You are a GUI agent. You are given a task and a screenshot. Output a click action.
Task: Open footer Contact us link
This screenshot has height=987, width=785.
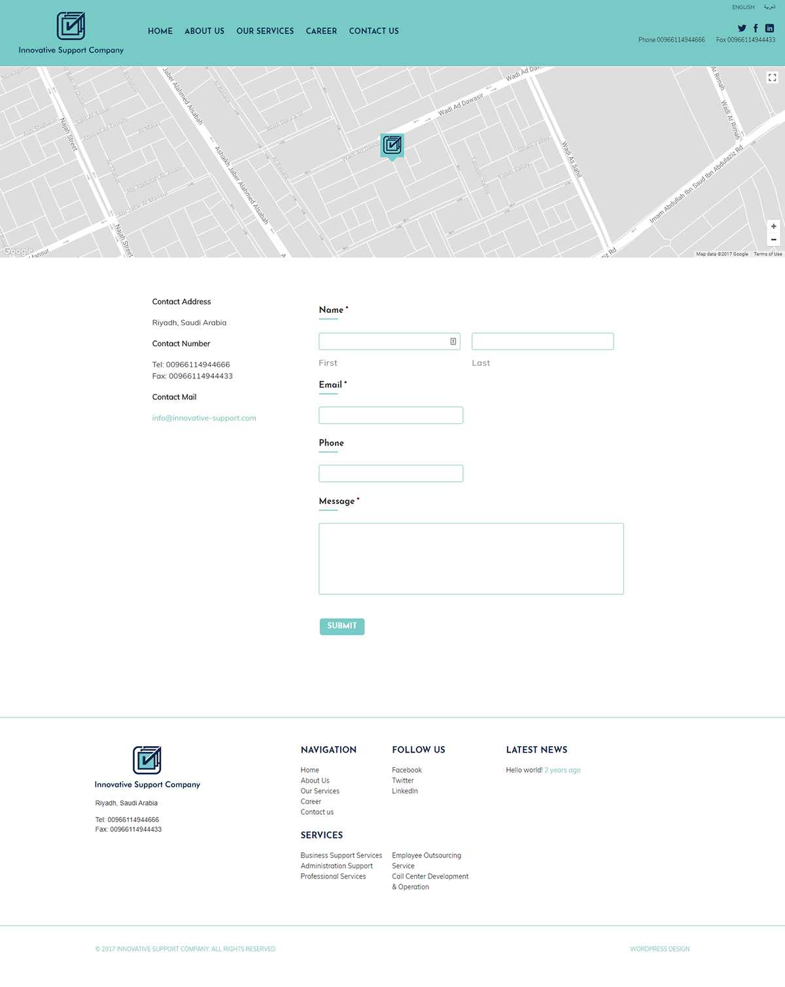point(317,812)
